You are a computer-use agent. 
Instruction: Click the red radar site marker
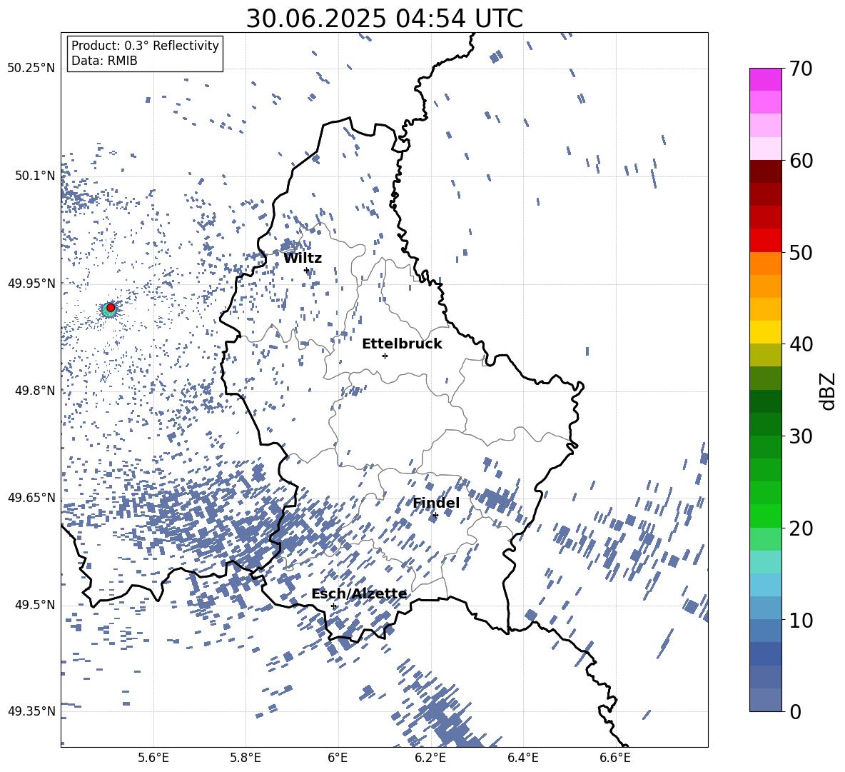point(111,308)
